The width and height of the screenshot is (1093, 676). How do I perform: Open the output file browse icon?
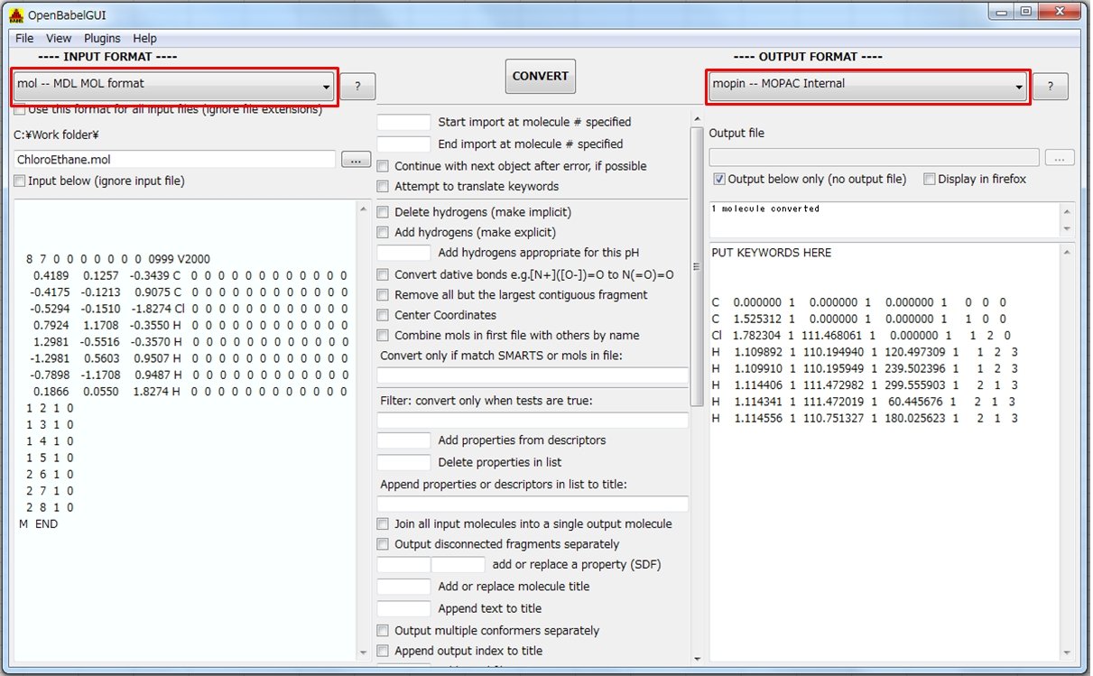pyautogui.click(x=1060, y=157)
